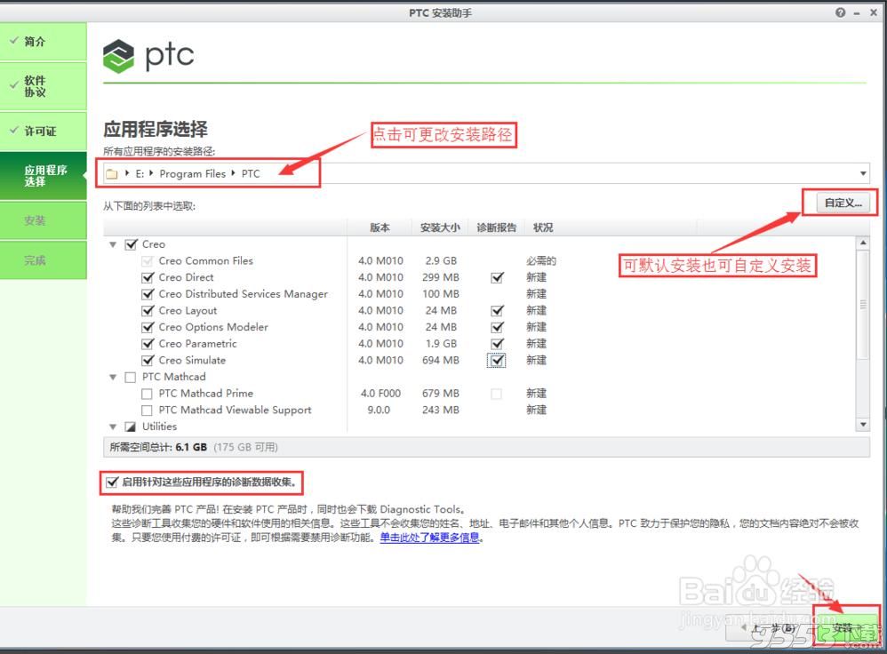Select PTC folder in path breadcrumb
887x654 pixels.
(251, 173)
